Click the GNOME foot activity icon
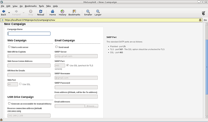The image size is (208, 122). click(x=203, y=13)
